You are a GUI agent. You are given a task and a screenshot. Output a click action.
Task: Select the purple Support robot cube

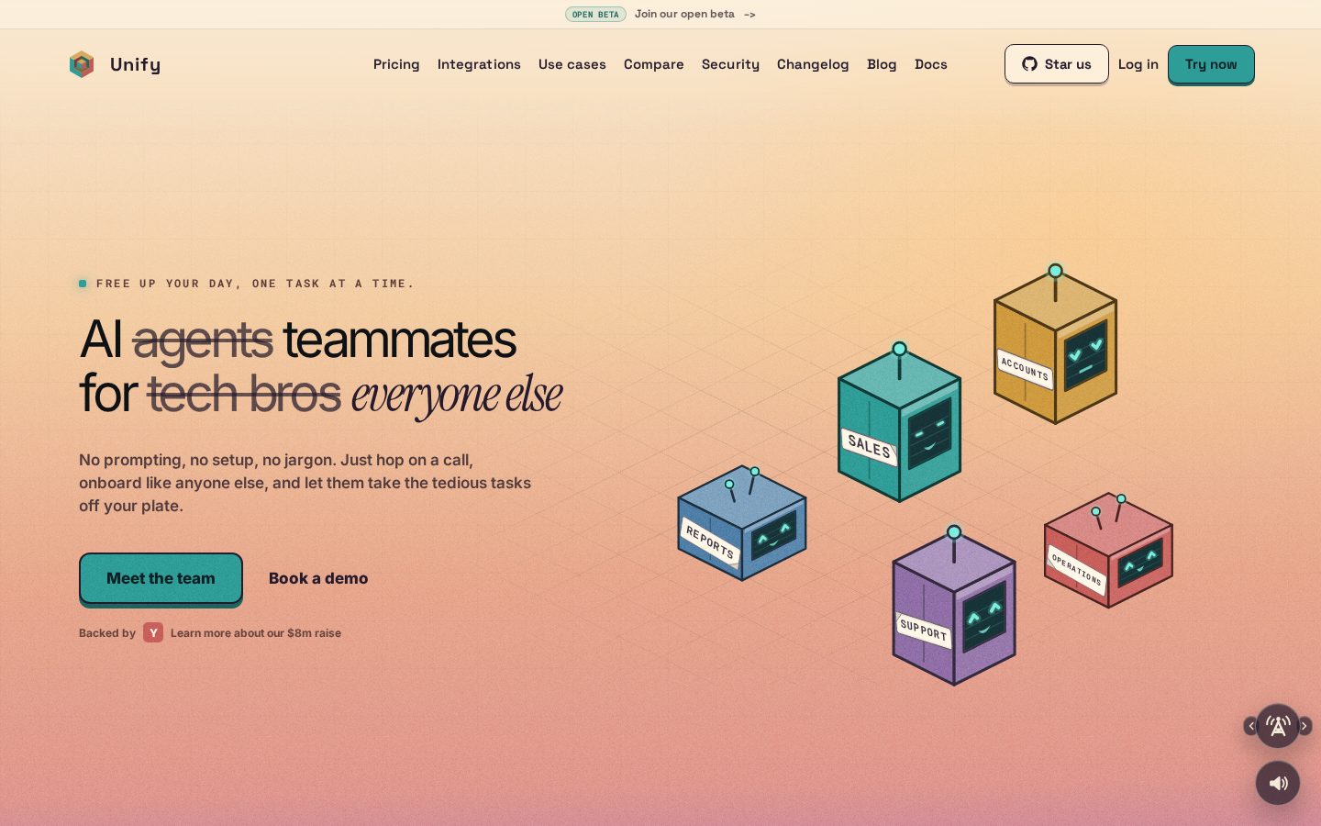coord(954,606)
